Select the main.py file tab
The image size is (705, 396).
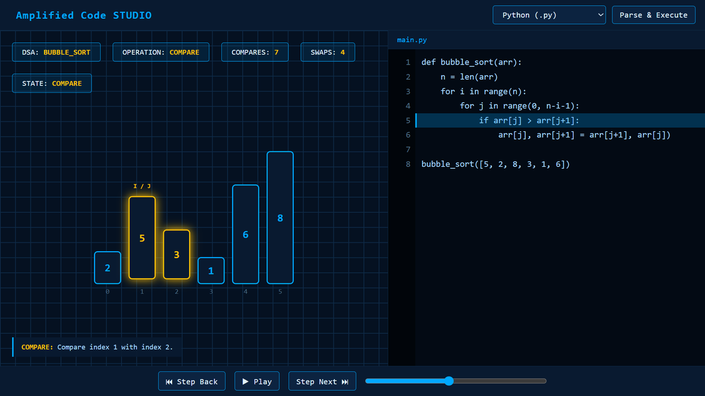point(412,40)
